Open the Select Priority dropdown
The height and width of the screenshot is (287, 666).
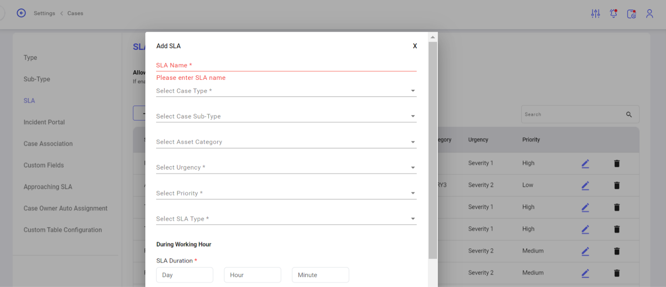[x=286, y=193]
